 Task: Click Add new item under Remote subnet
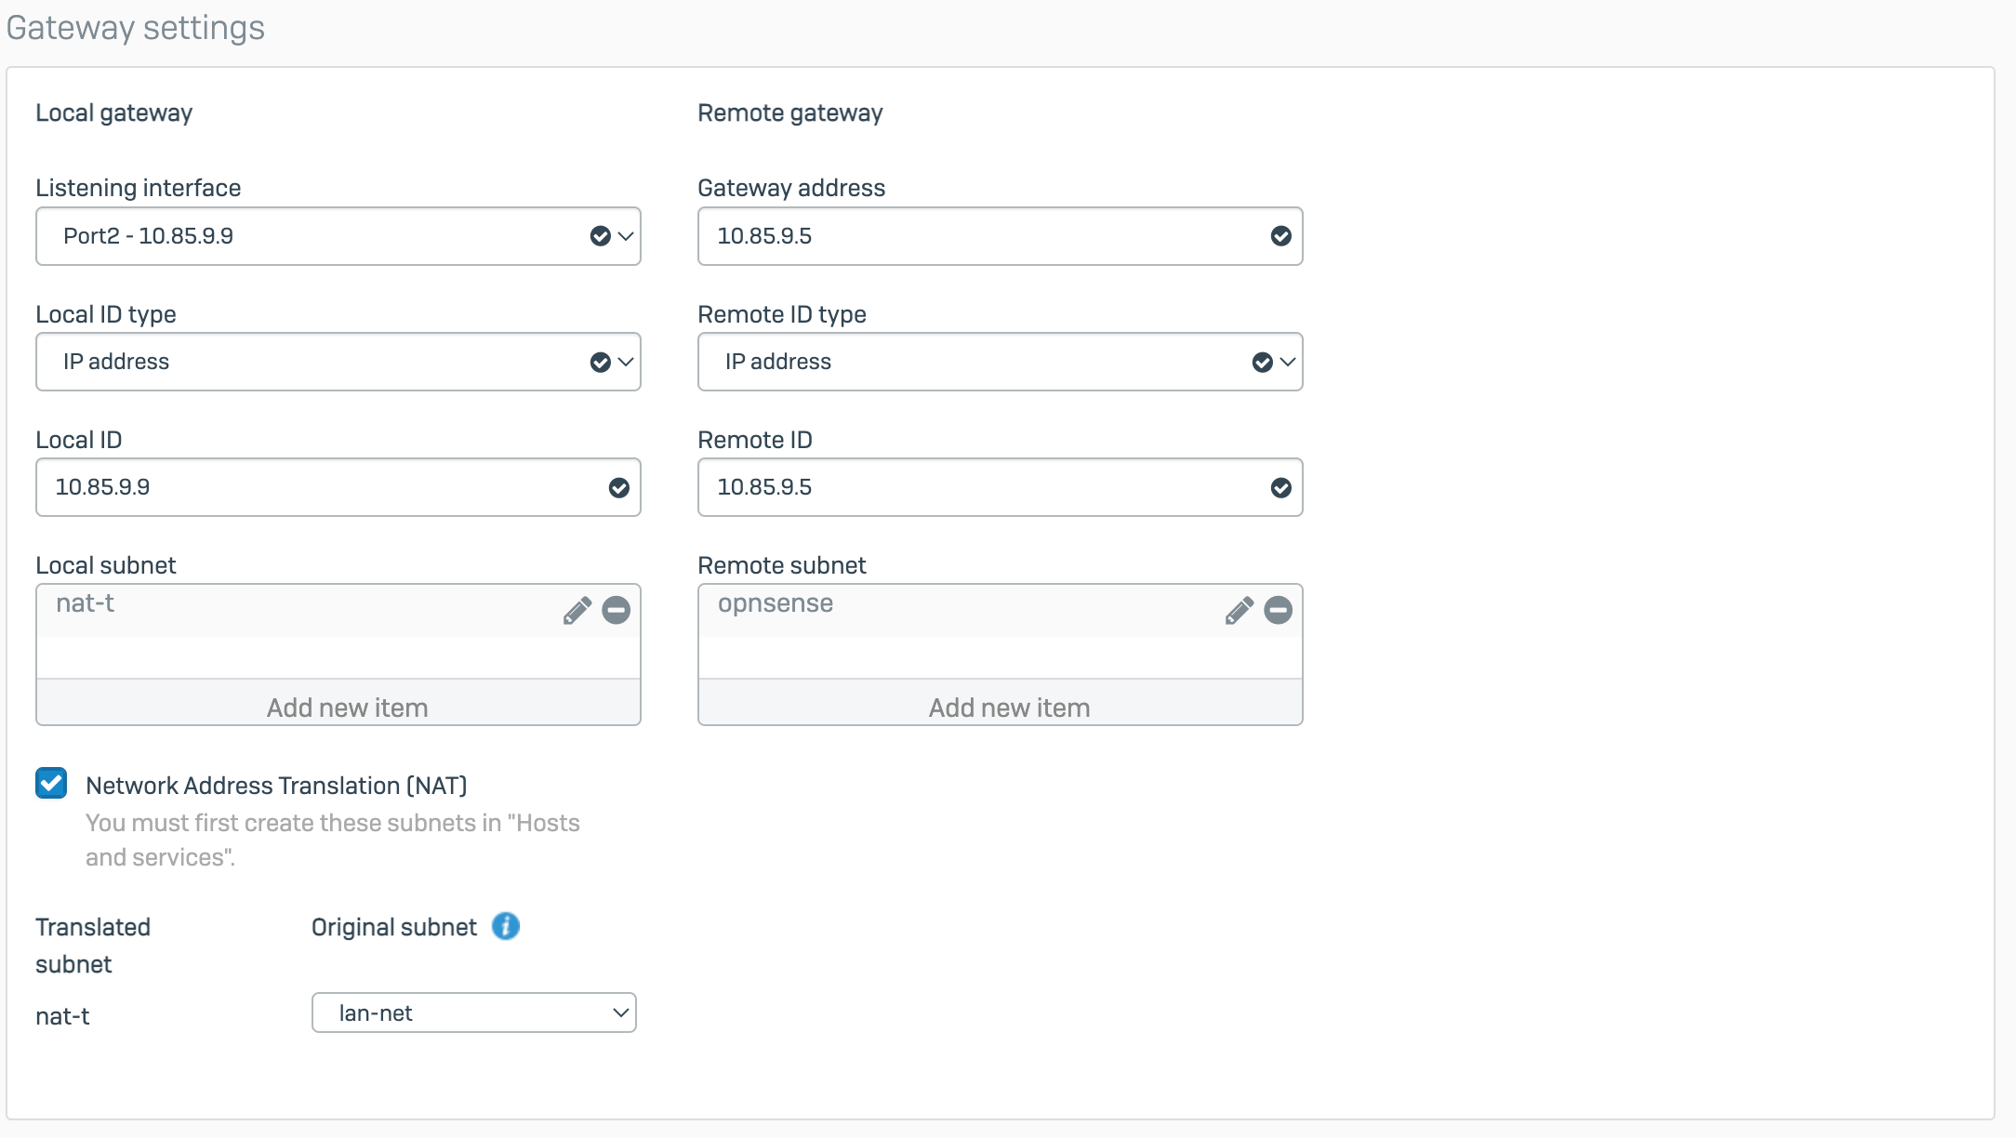(1009, 708)
